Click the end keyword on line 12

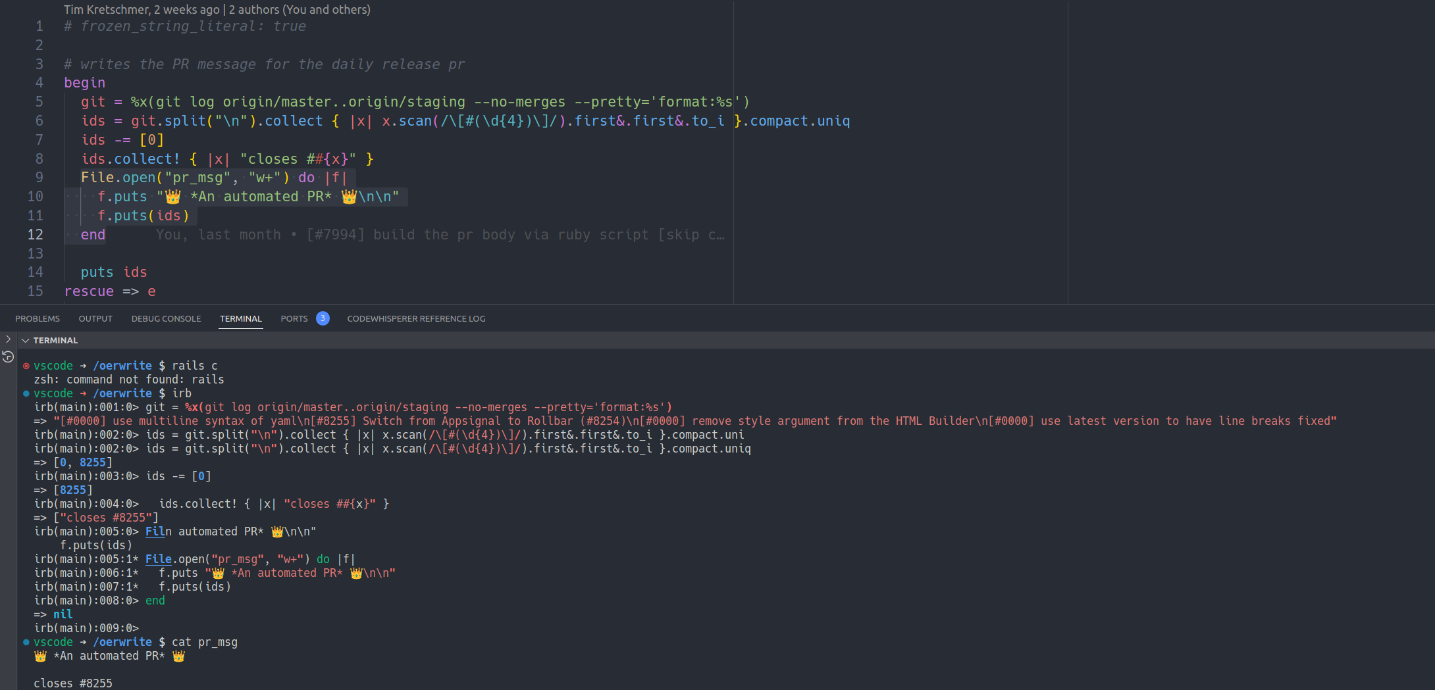[x=93, y=235]
